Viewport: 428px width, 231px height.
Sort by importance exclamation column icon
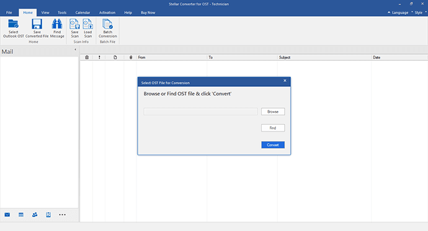coord(99,57)
